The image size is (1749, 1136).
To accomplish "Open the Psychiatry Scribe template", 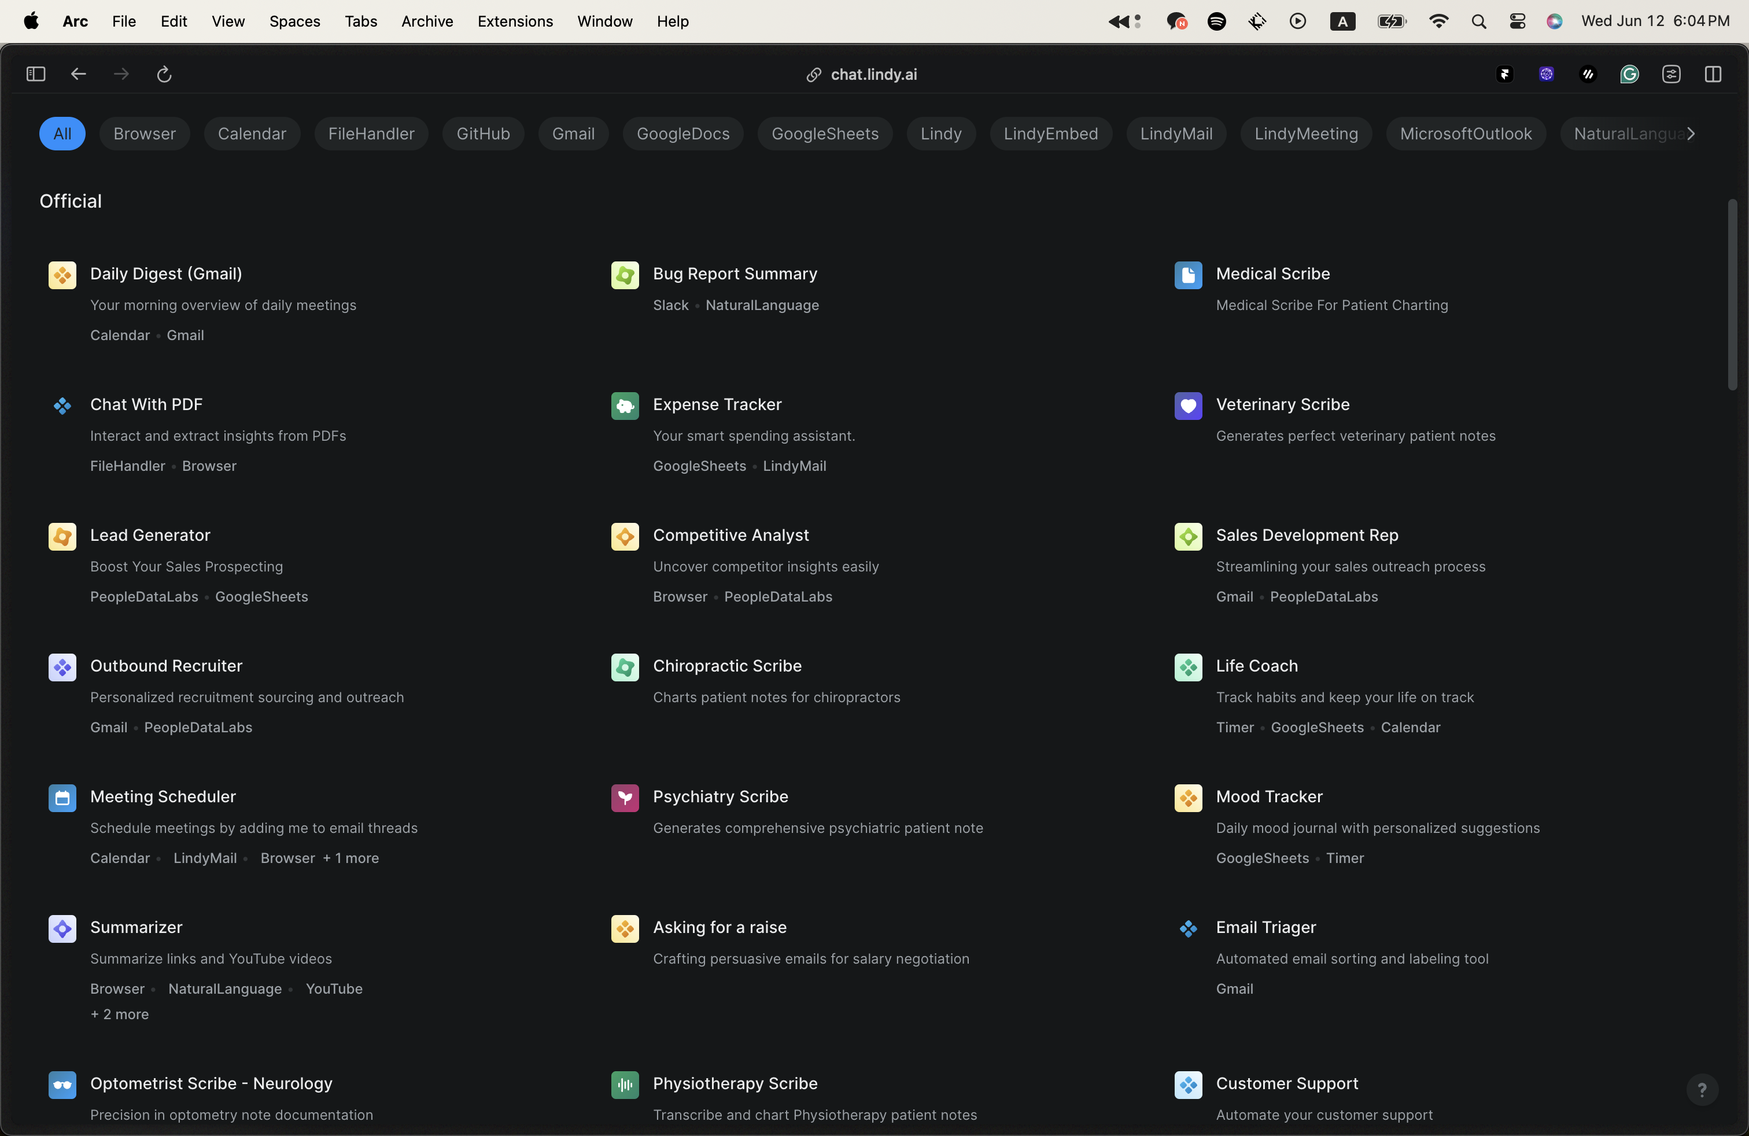I will pos(720,797).
